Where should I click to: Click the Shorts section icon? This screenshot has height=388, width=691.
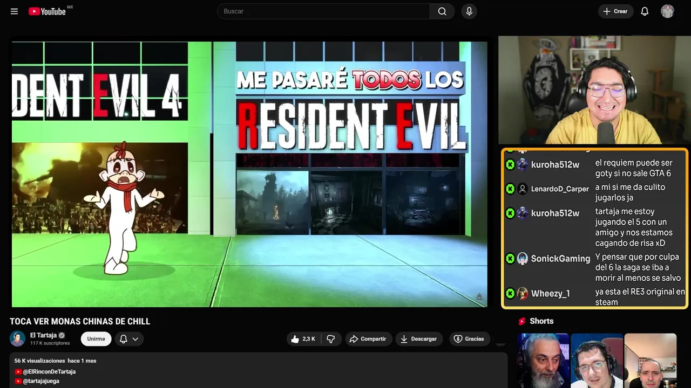click(522, 321)
